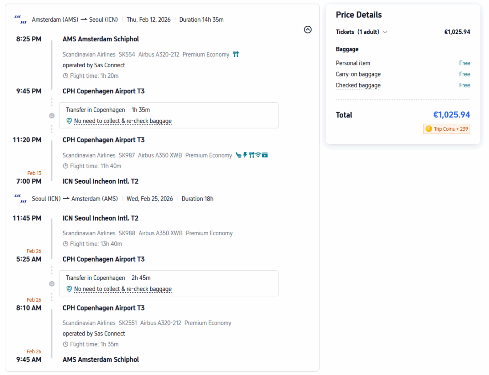Click the Checked baggage label

[358, 85]
